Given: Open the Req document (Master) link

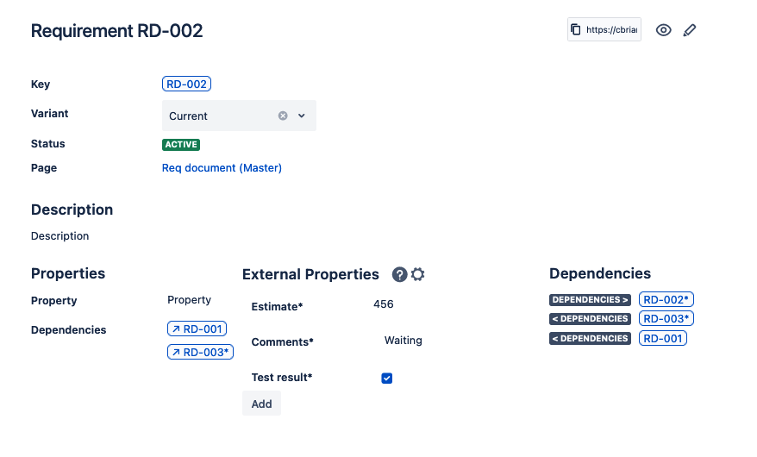Looking at the screenshot, I should pyautogui.click(x=222, y=168).
